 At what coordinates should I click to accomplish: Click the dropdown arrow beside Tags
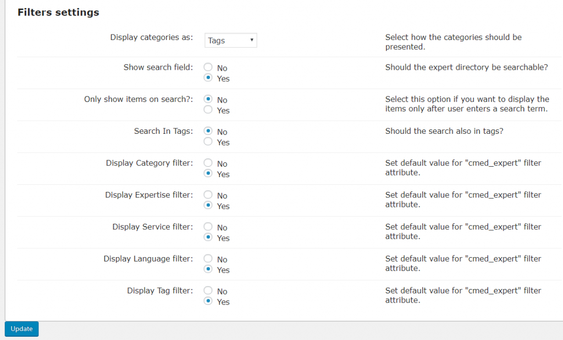click(x=251, y=40)
